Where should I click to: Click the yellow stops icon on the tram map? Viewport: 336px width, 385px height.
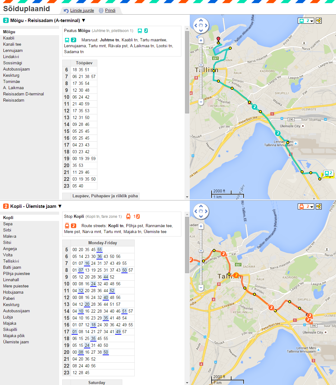coord(319,207)
